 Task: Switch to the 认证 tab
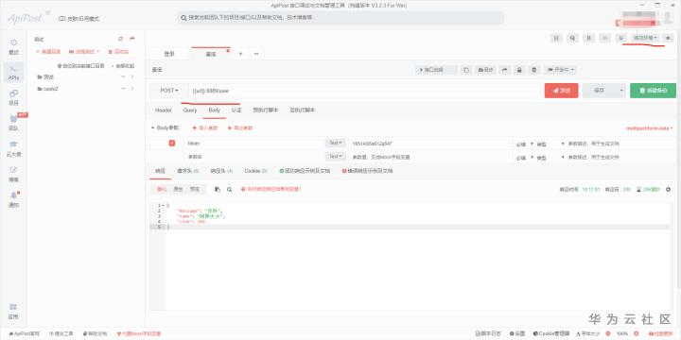tap(236, 110)
